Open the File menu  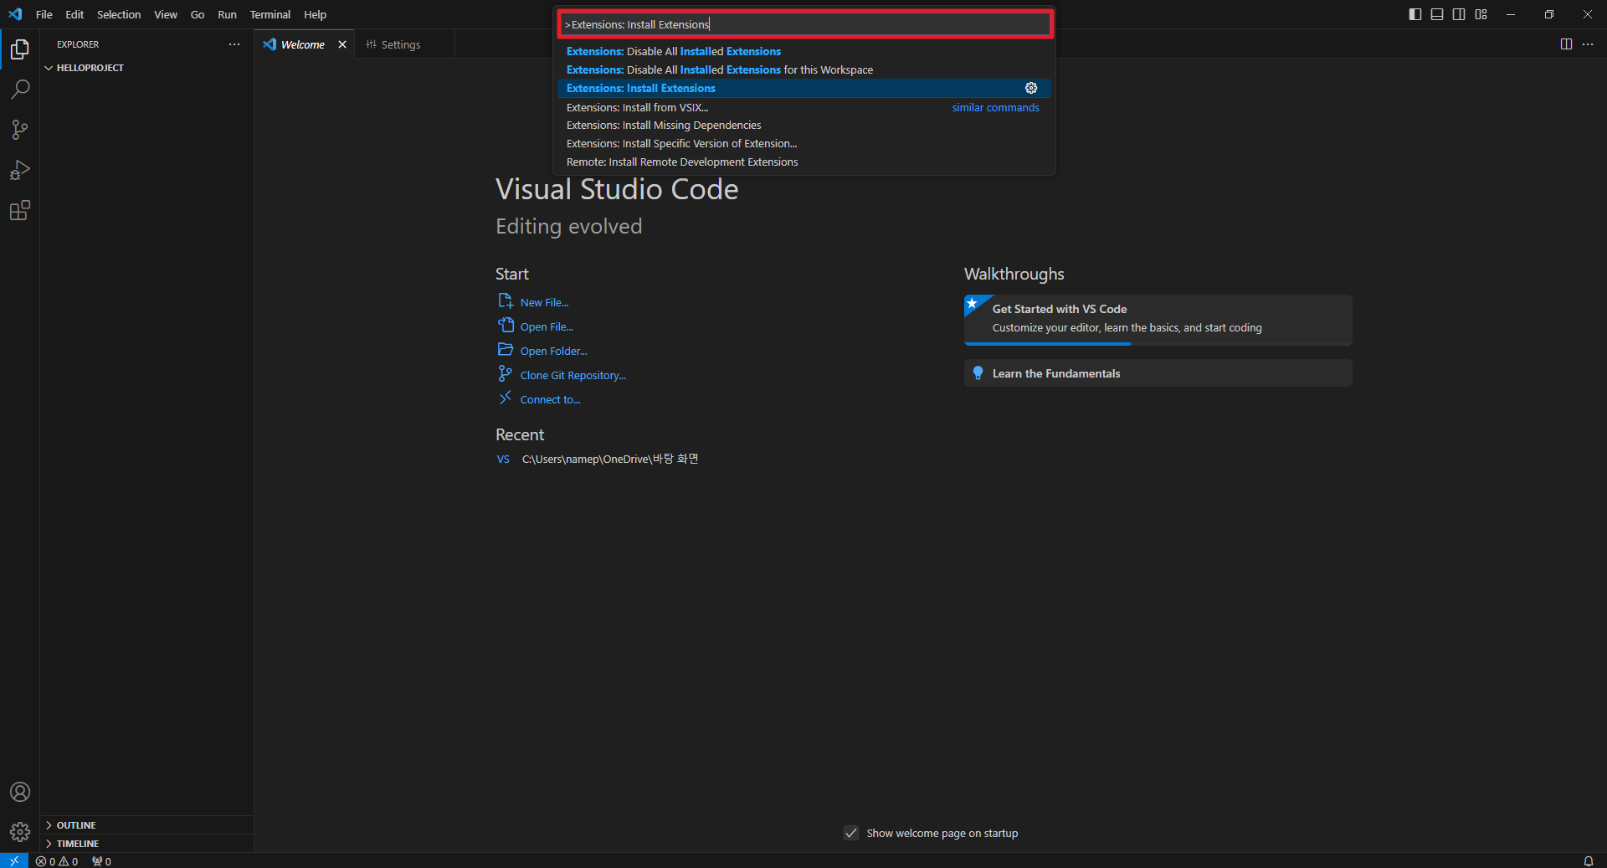(x=44, y=14)
